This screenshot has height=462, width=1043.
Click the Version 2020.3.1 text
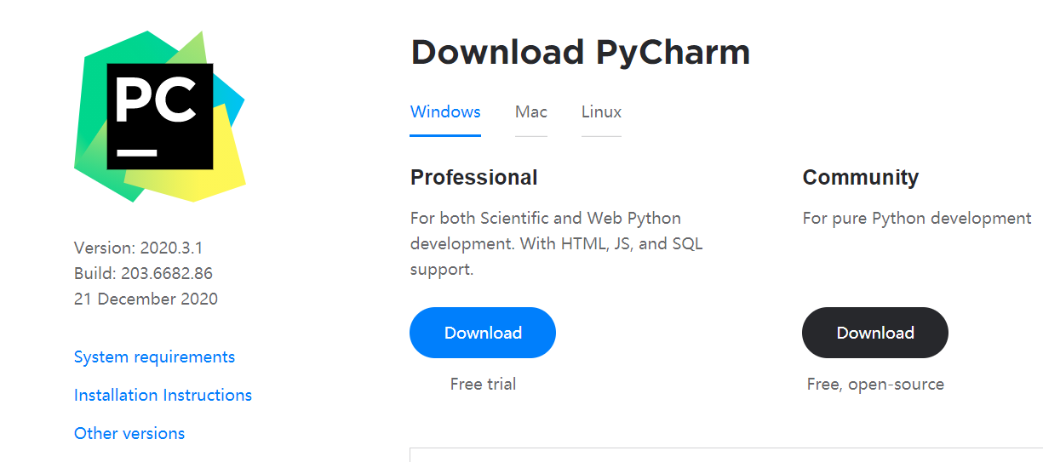(x=138, y=248)
